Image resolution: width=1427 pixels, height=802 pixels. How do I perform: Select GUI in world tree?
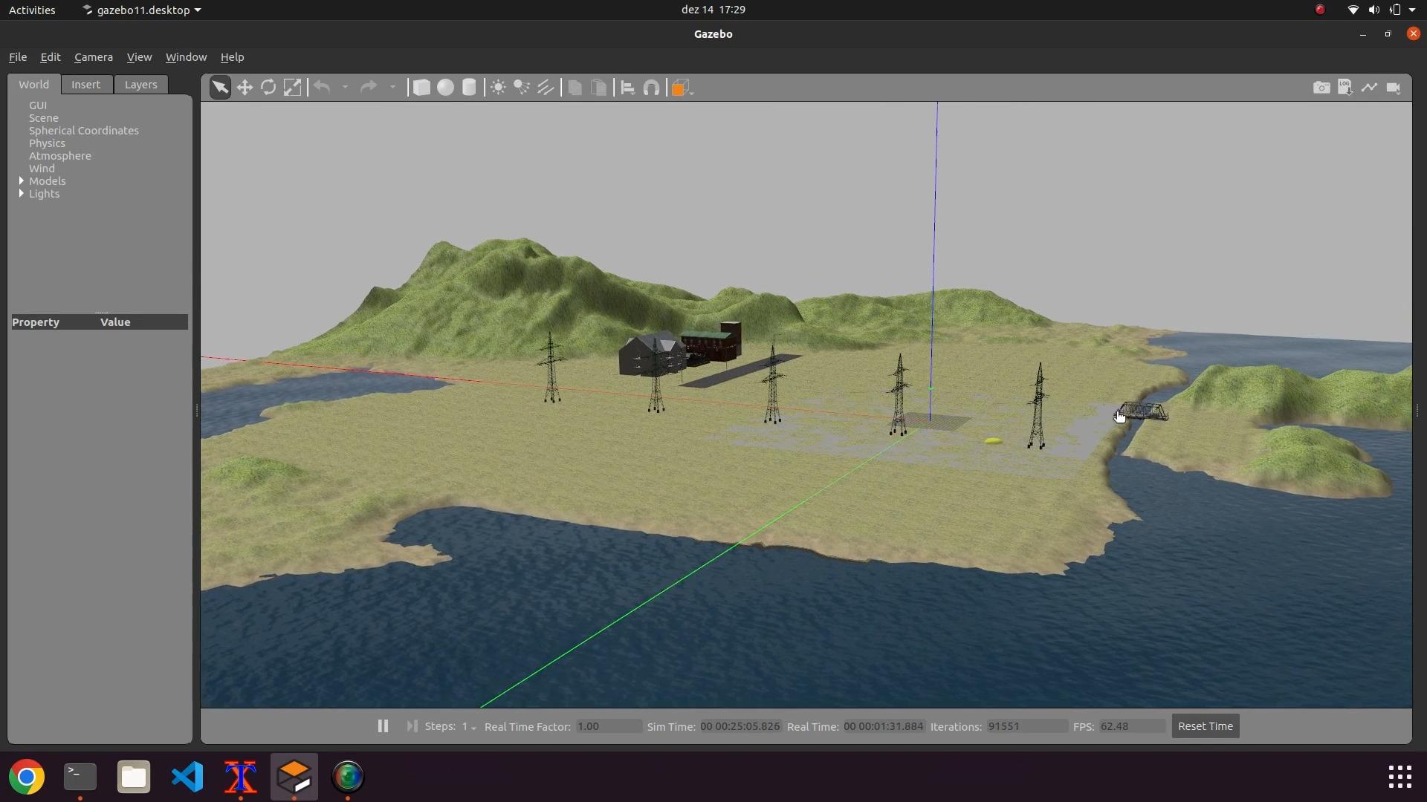(x=38, y=105)
